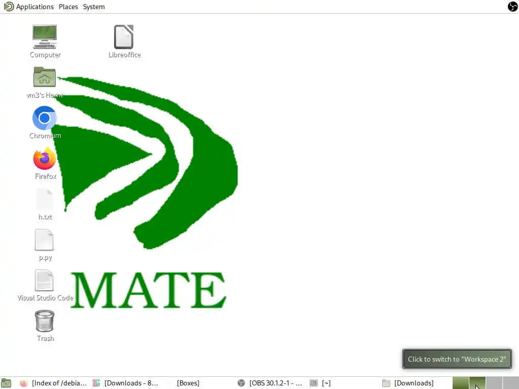Viewport: 519px width, 389px height.
Task: Open the System menu
Action: pyautogui.click(x=94, y=7)
